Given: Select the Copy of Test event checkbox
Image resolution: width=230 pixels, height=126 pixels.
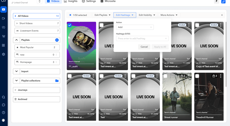Looking at the screenshot, I should pos(197,25).
